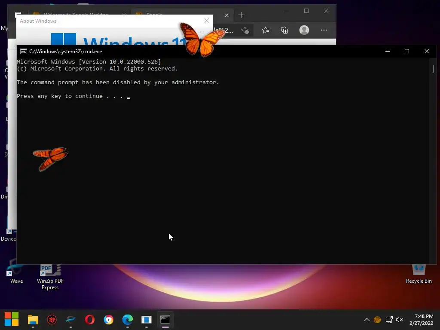Select the Command Prompt taskbar icon
This screenshot has width=440, height=330.
tap(165, 320)
